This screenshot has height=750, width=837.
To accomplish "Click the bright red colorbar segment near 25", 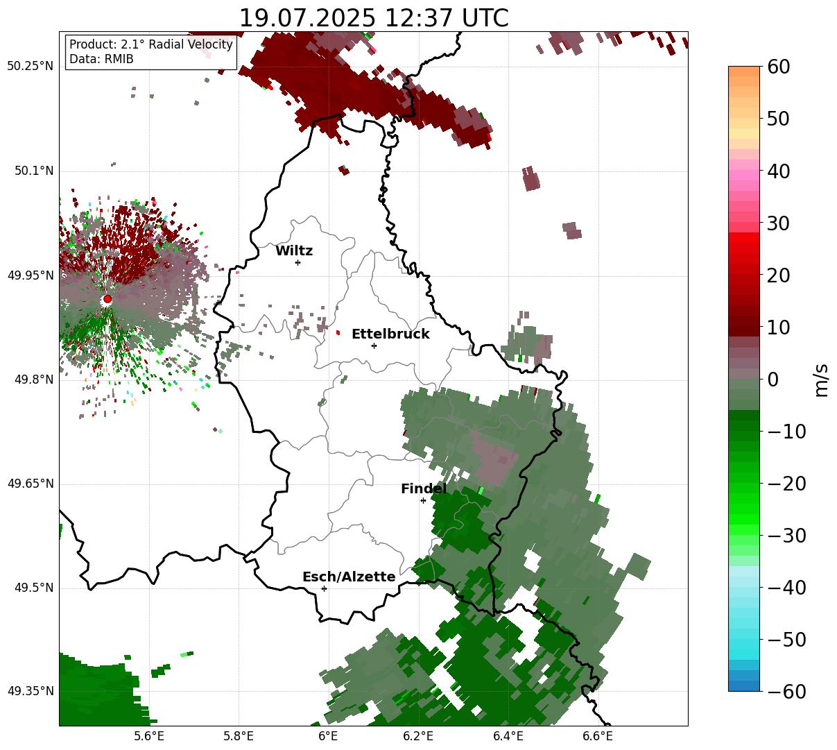I will [x=744, y=250].
